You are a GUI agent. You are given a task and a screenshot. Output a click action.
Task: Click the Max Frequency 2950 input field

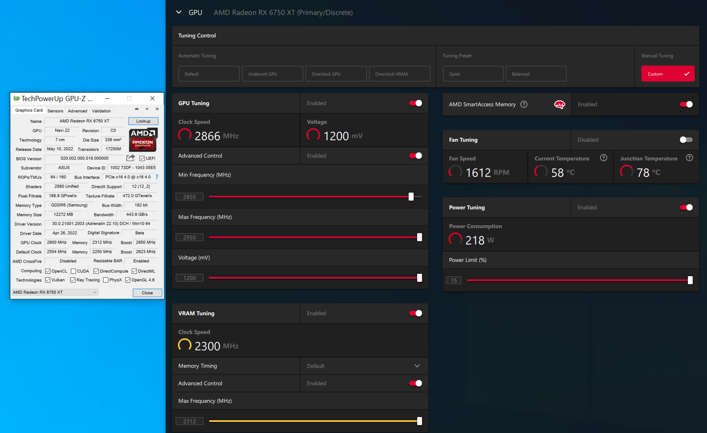tap(189, 237)
